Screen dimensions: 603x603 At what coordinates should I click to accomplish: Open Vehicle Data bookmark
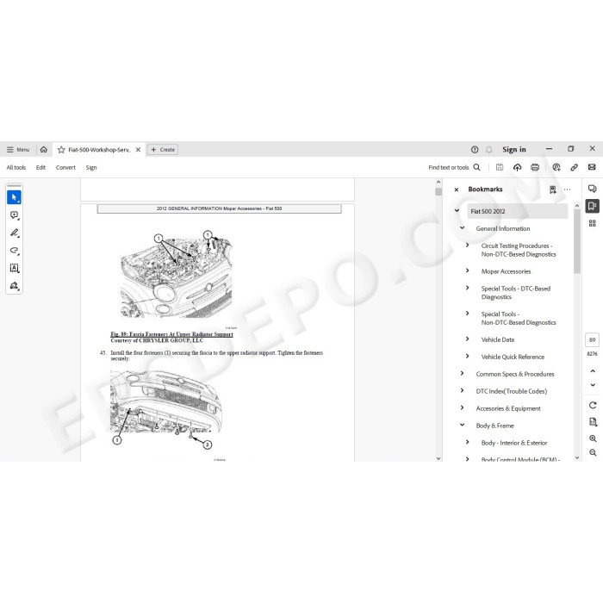coord(498,339)
